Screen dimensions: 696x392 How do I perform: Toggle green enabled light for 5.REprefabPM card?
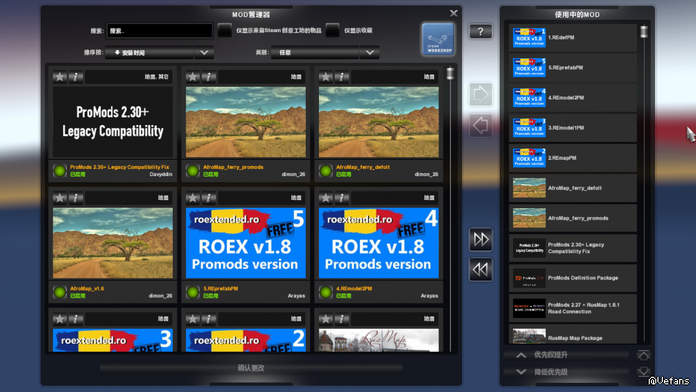click(x=193, y=292)
